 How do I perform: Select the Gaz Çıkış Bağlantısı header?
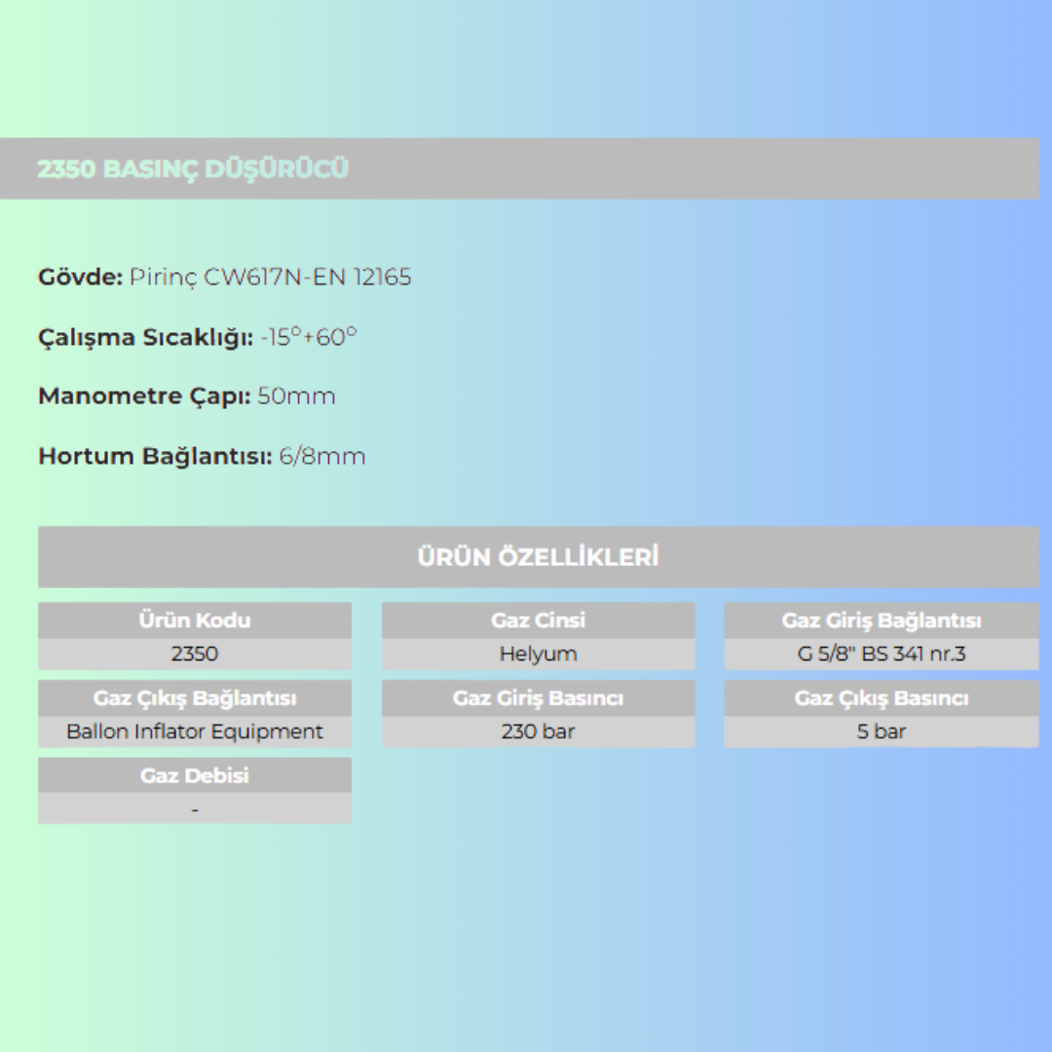[x=195, y=698]
